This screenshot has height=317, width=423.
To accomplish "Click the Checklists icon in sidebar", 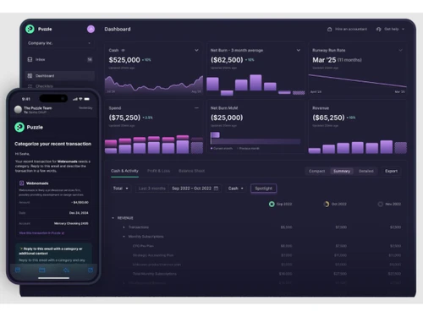I will (x=30, y=86).
